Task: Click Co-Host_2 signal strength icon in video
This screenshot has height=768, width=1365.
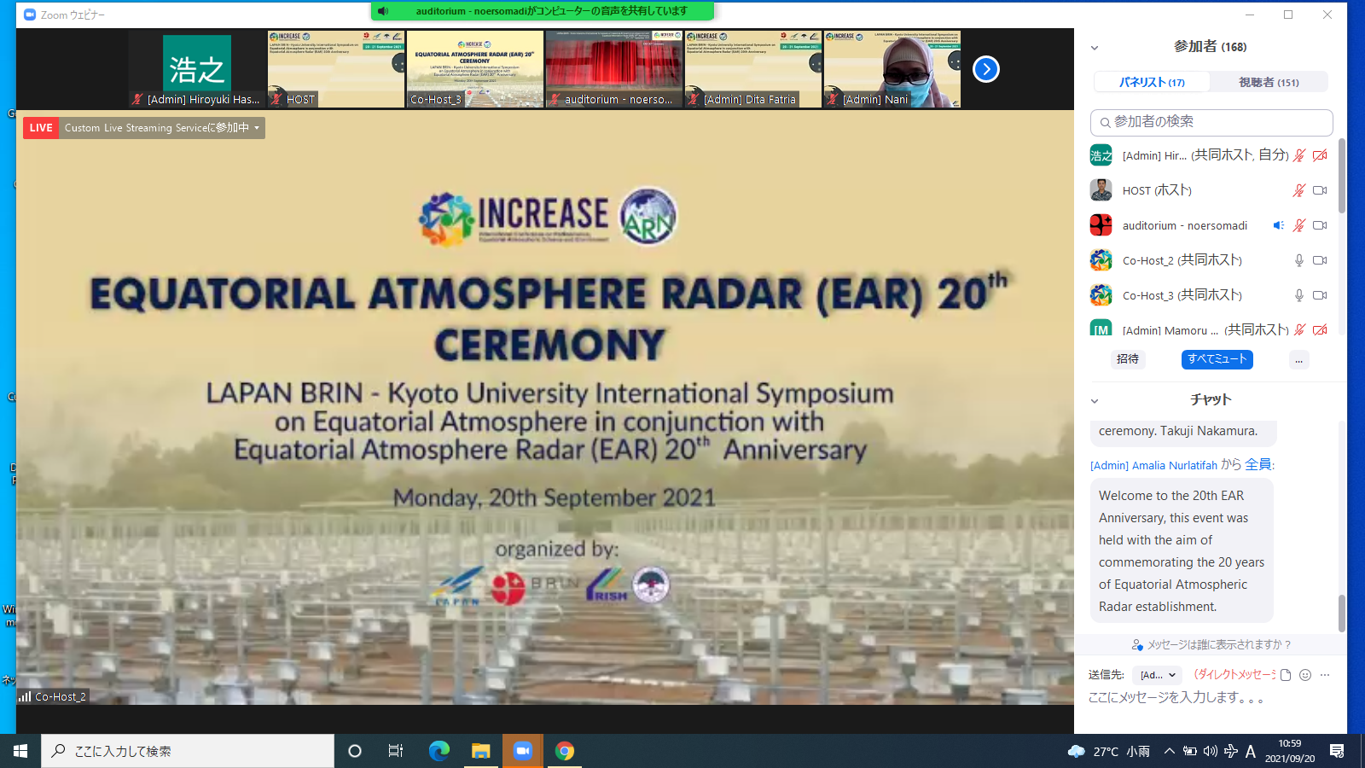Action: point(25,696)
